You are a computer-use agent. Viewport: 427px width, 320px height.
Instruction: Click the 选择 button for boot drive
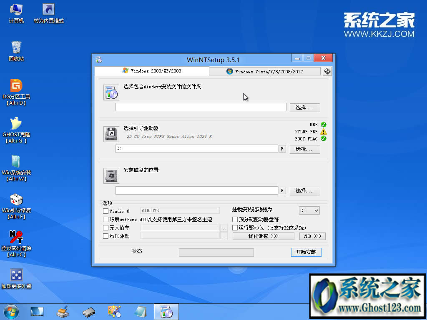click(x=305, y=149)
